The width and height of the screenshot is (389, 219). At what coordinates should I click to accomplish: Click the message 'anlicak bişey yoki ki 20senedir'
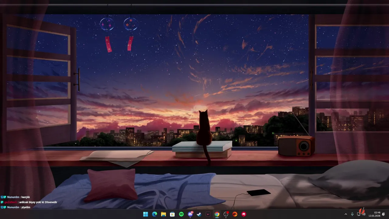(x=38, y=202)
